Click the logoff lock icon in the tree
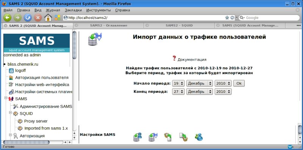Image resolution: width=303 pixels, height=150 pixels. pyautogui.click(x=11, y=71)
